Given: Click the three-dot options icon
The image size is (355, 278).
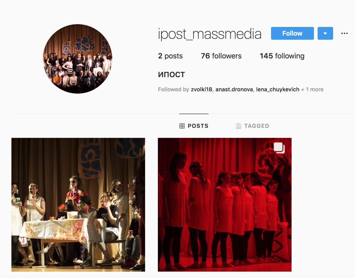Looking at the screenshot, I should tap(344, 33).
